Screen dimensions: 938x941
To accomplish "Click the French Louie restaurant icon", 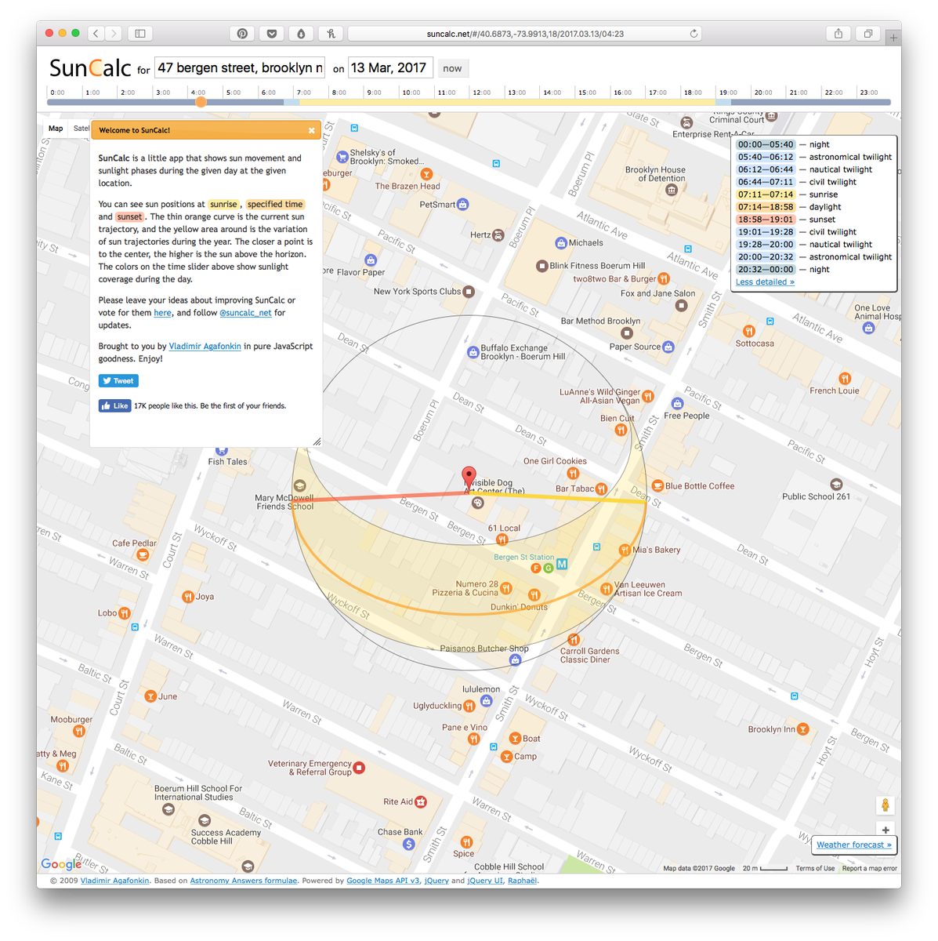I will (845, 379).
